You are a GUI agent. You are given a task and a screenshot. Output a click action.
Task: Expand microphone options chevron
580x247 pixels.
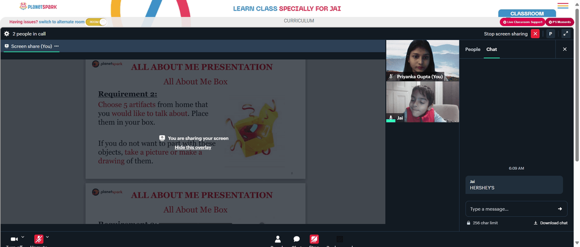[x=47, y=237]
